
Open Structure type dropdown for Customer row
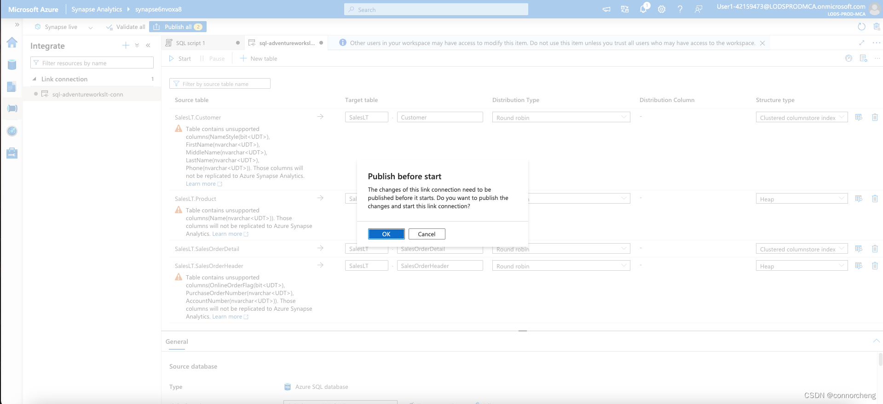coord(802,117)
